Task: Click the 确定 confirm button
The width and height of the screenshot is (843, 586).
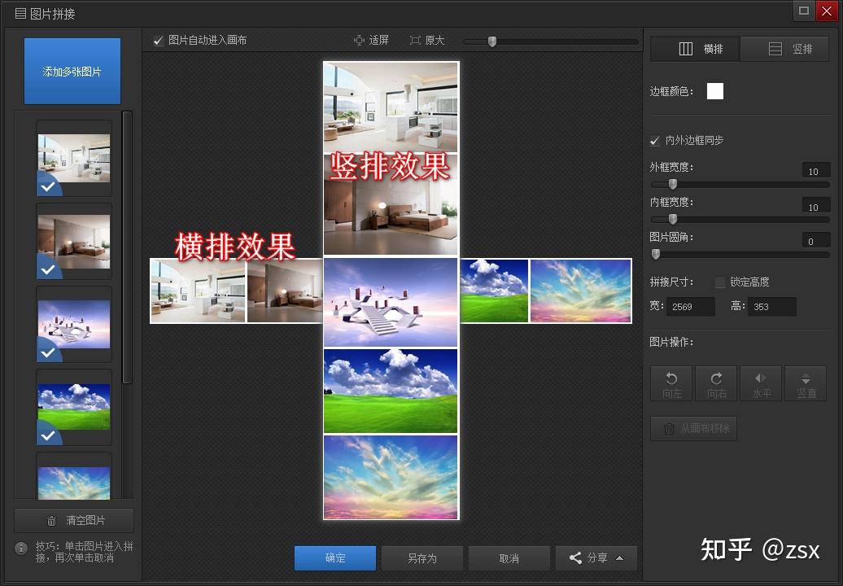Action: pos(335,558)
